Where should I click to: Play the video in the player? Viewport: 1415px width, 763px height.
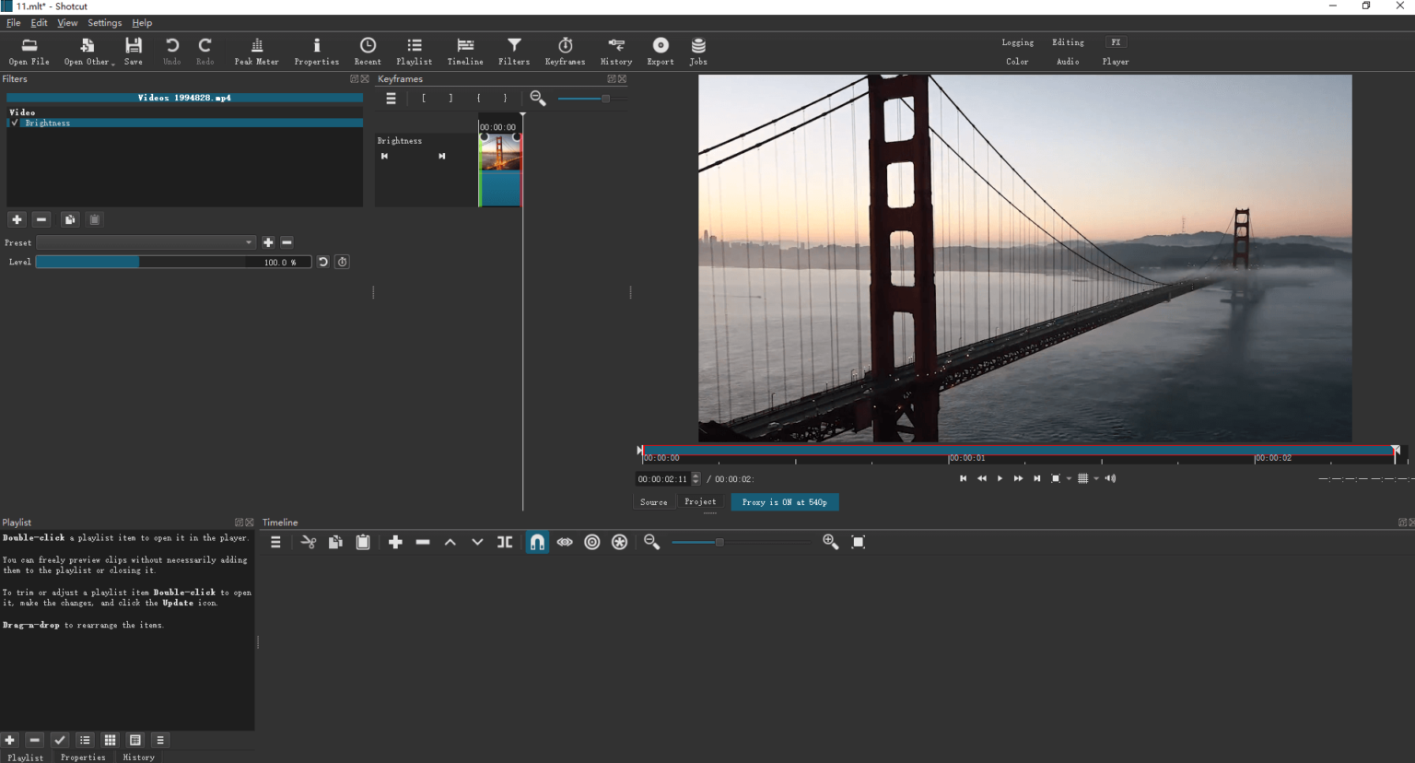tap(1000, 478)
